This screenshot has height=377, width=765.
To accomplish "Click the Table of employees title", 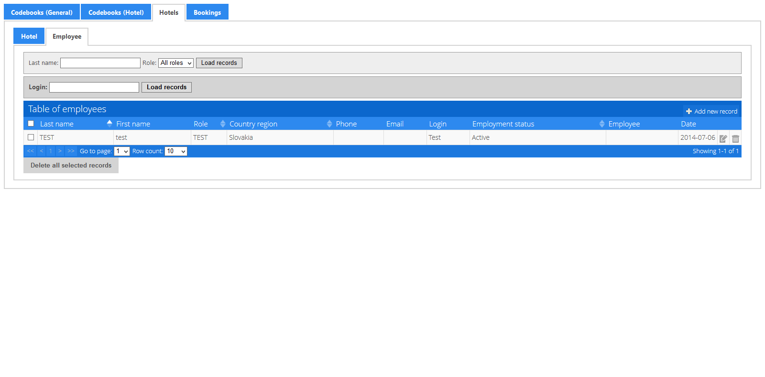I will (x=67, y=109).
